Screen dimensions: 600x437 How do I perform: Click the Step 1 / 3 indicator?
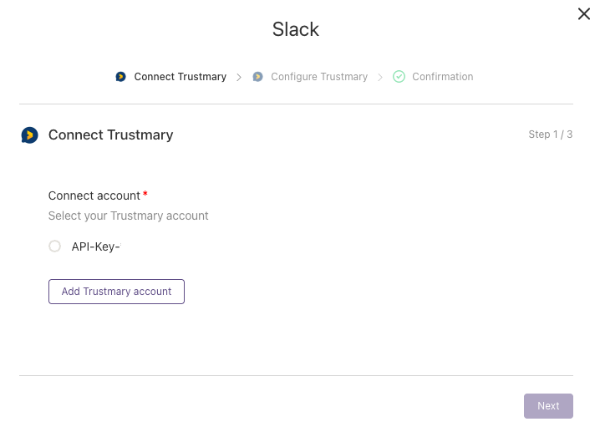point(550,135)
